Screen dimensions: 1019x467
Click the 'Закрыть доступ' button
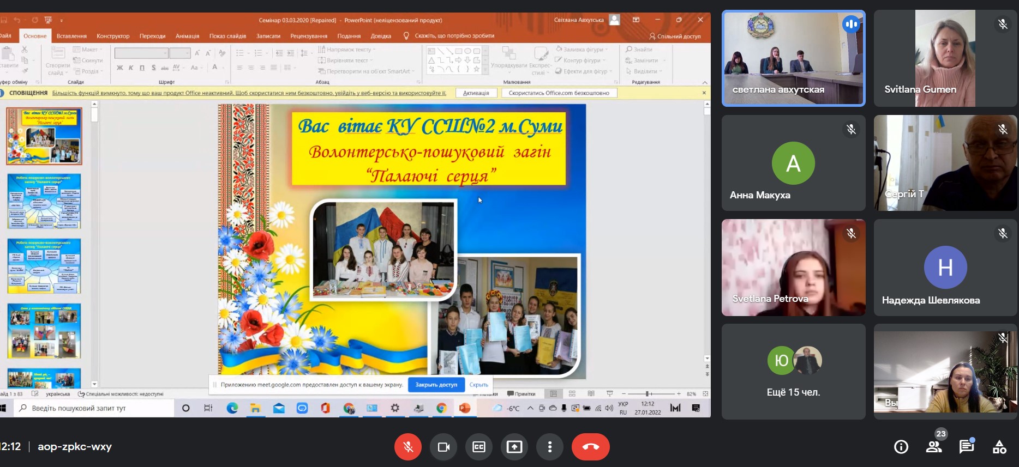[x=436, y=385]
